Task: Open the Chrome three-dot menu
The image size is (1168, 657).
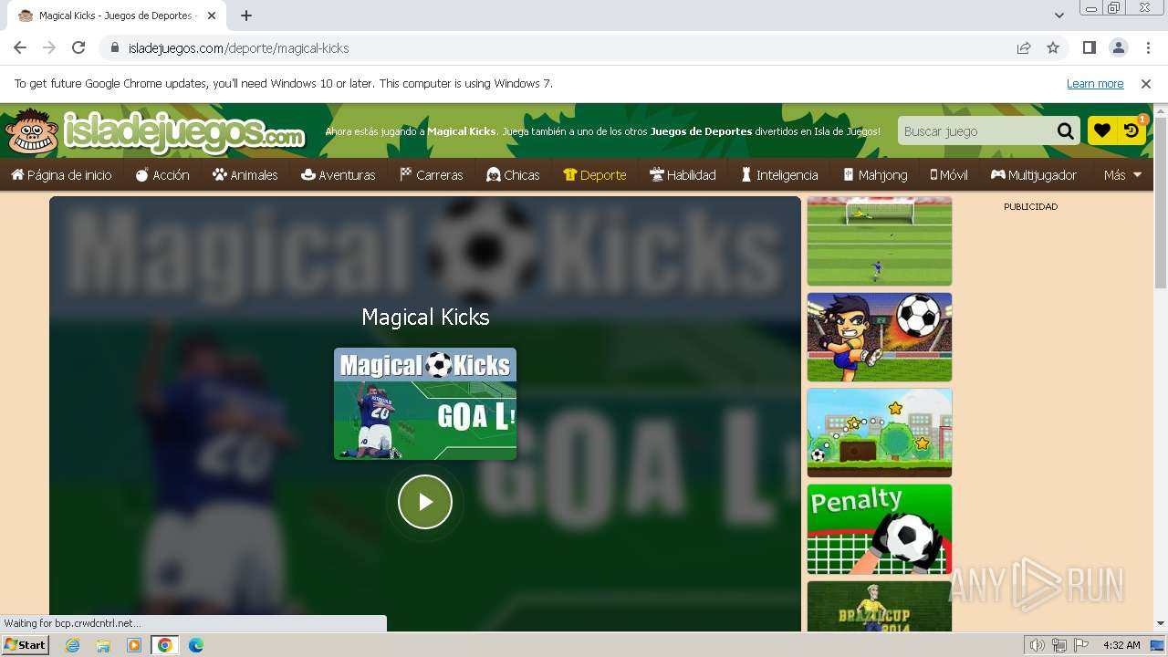Action: click(x=1147, y=47)
